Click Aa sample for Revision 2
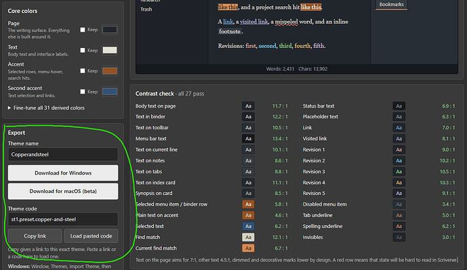467x270 pixels. pos(399,160)
